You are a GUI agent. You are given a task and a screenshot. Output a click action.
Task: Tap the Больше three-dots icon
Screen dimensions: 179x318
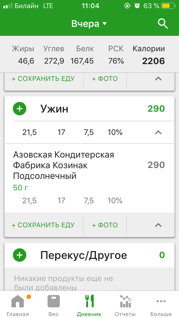click(x=161, y=301)
